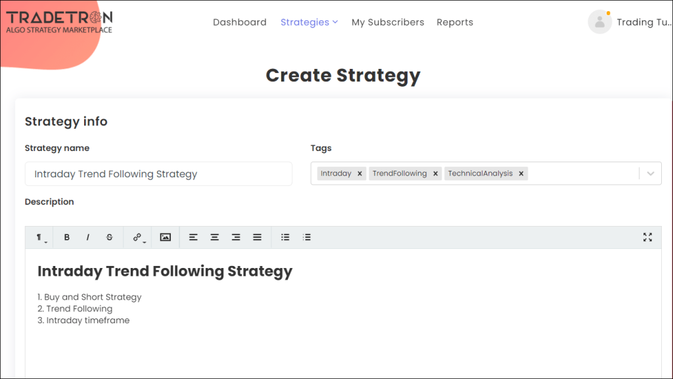
Task: Open the Reports section
Action: pos(455,22)
